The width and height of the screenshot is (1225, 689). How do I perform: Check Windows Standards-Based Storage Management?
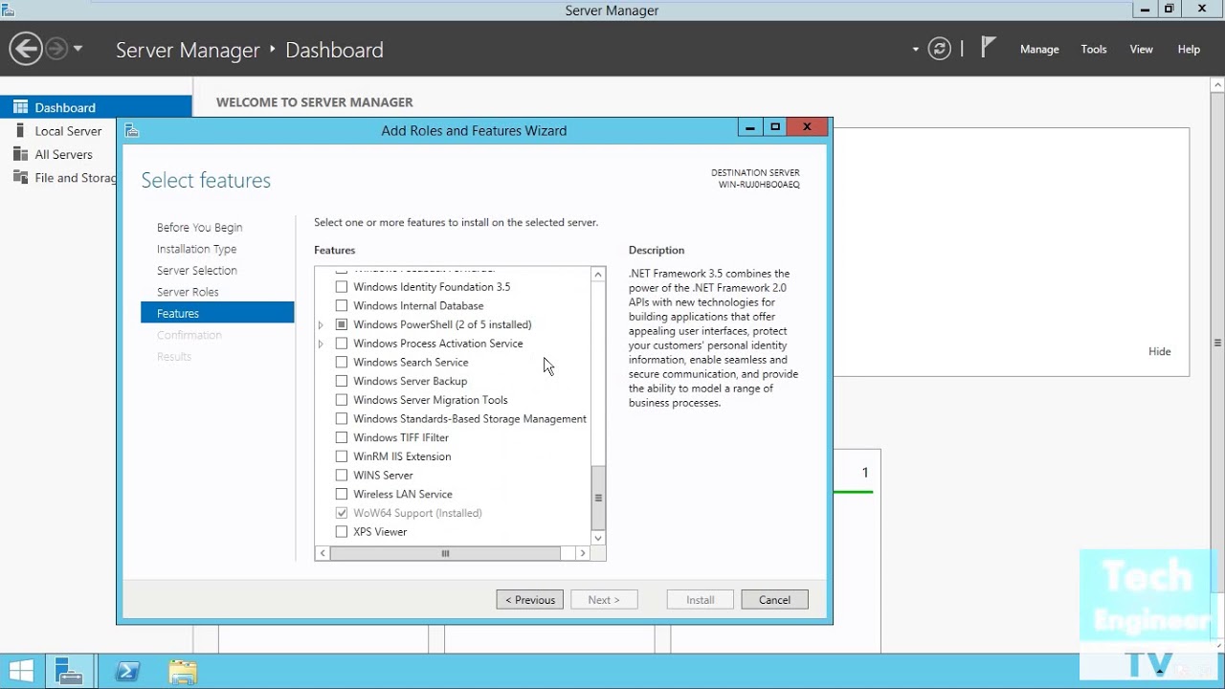point(342,418)
